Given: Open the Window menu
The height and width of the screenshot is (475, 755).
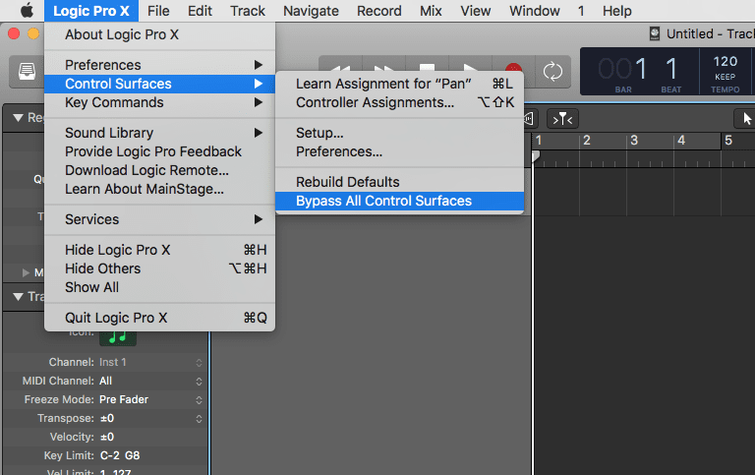Looking at the screenshot, I should [535, 11].
